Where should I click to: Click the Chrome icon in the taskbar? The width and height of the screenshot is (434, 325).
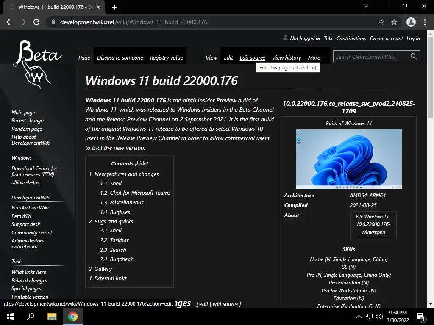(x=73, y=317)
